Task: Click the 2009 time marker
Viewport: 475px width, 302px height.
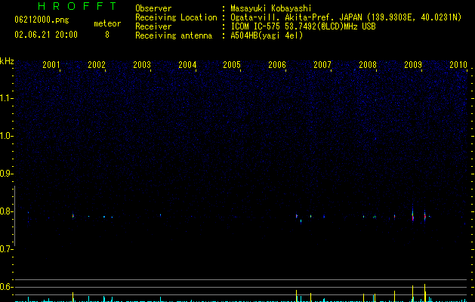Action: tap(413, 64)
